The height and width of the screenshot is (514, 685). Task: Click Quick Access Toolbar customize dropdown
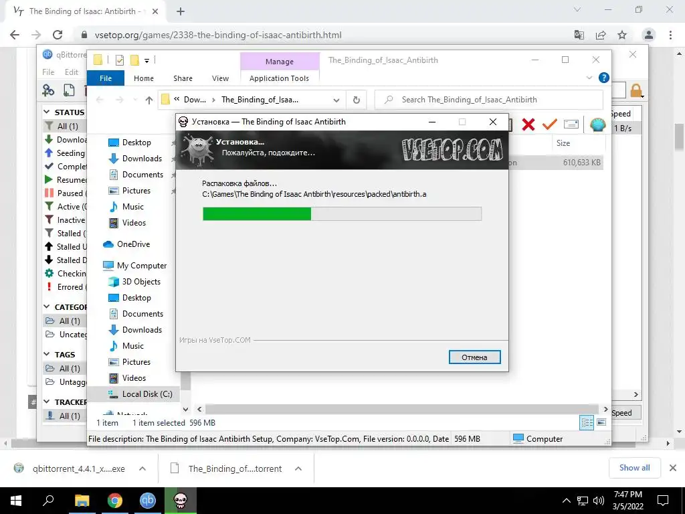click(x=146, y=60)
